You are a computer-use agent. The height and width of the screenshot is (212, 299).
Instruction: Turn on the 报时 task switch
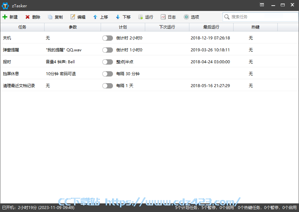pyautogui.click(x=108, y=62)
